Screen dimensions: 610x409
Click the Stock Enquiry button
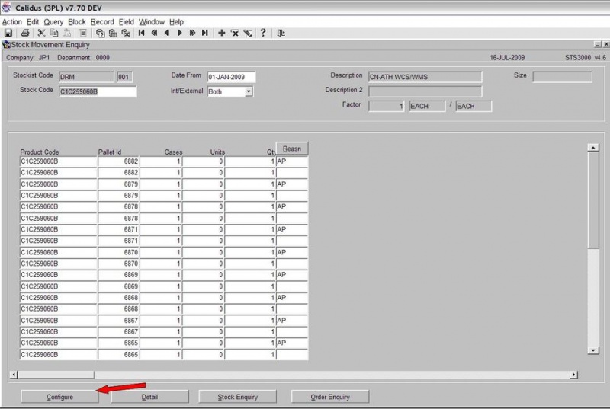(x=238, y=397)
